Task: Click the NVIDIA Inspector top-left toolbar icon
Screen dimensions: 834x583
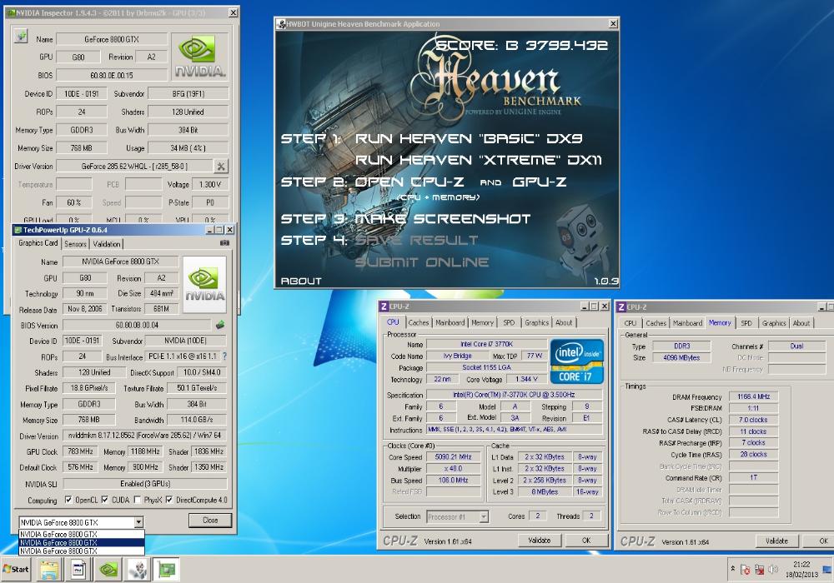Action: (x=21, y=37)
